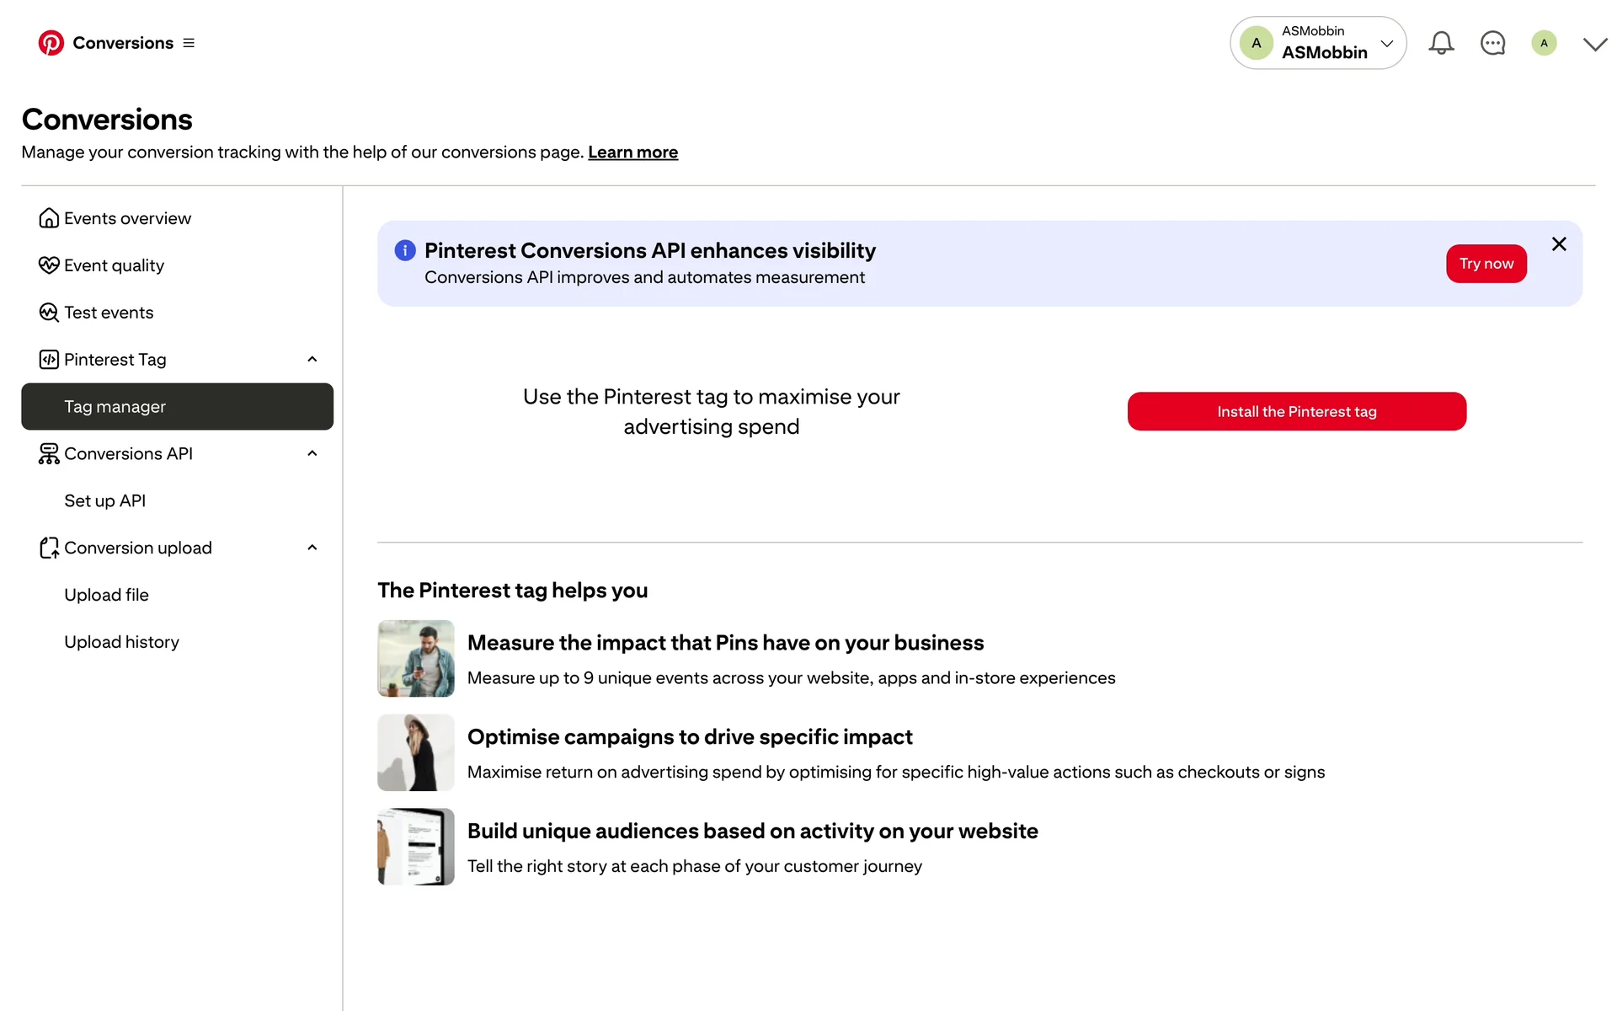The height and width of the screenshot is (1011, 1617).
Task: Collapse the Conversion upload section
Action: (x=312, y=548)
